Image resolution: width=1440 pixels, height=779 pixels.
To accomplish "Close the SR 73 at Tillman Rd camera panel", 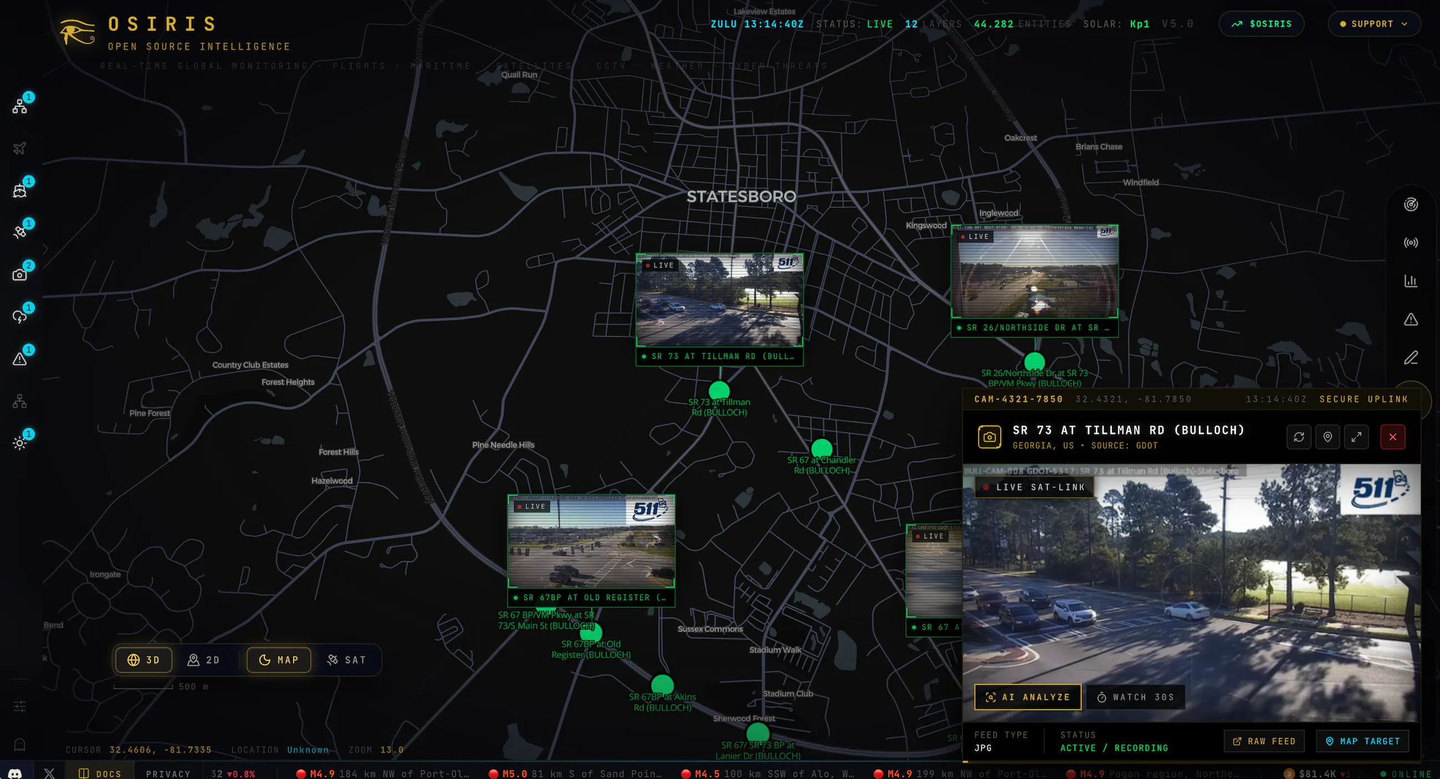I will (1392, 437).
